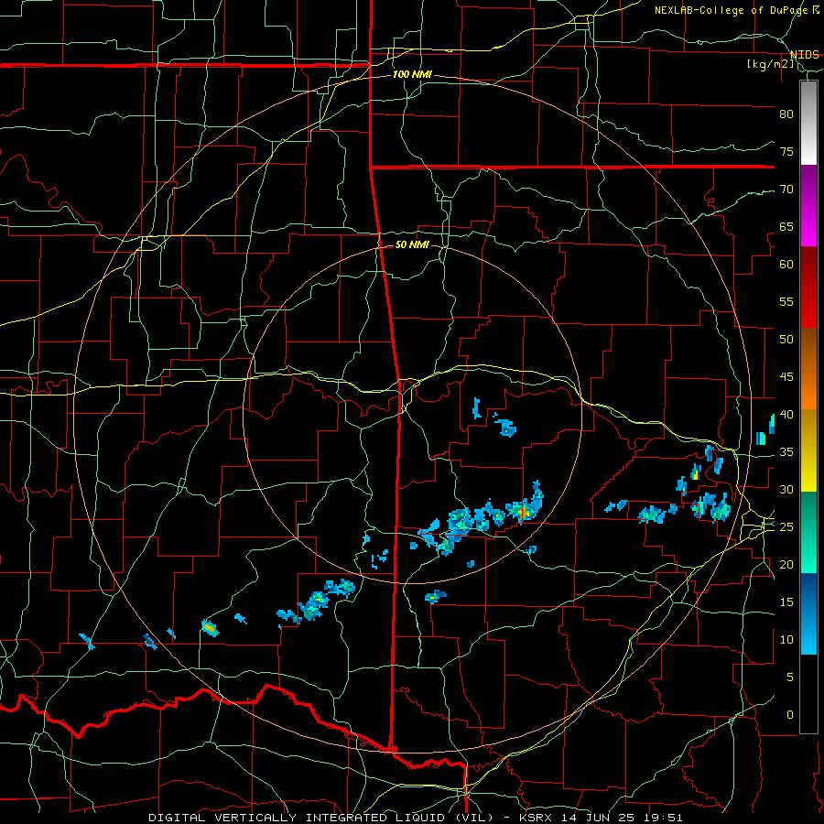The width and height of the screenshot is (824, 824).
Task: Click the 60 value on the color scale
Action: [786, 265]
